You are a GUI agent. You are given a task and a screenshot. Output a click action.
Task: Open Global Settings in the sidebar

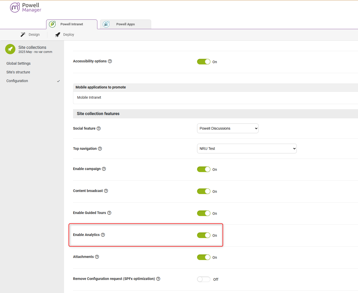[18, 63]
